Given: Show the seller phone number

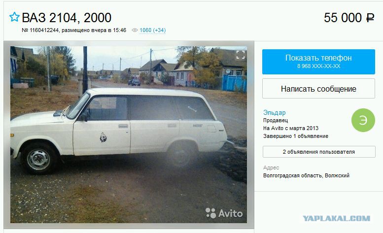Looking at the screenshot, I should point(318,62).
